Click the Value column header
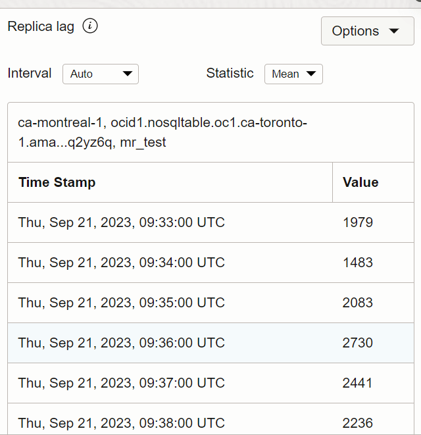This screenshot has height=435, width=421. click(360, 182)
